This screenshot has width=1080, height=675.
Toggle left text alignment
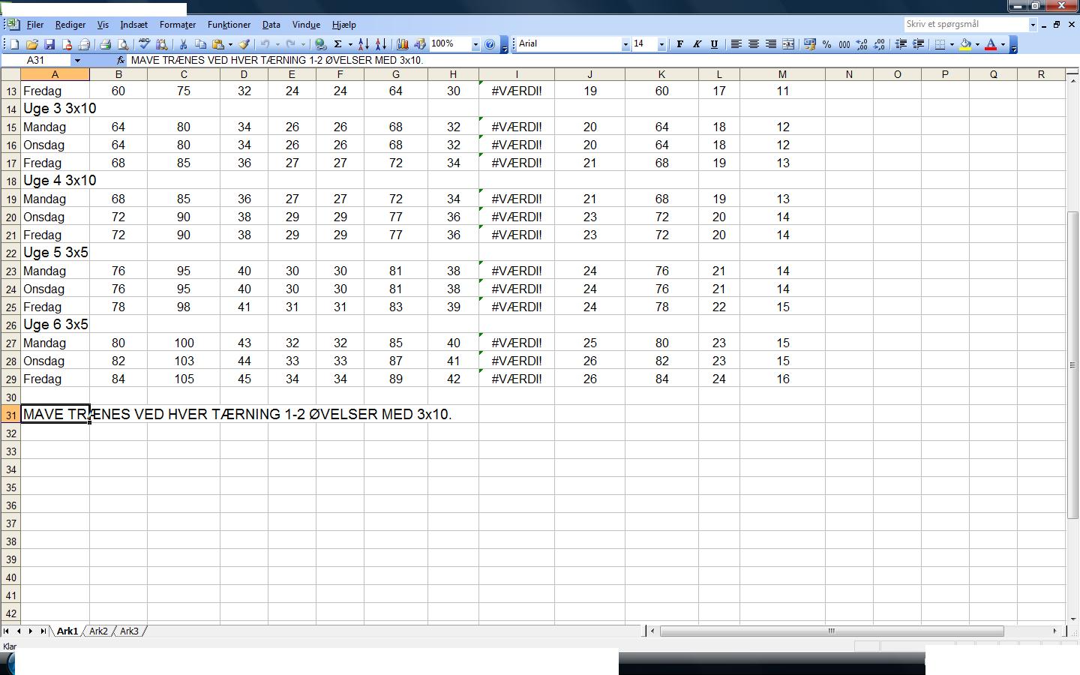[736, 44]
